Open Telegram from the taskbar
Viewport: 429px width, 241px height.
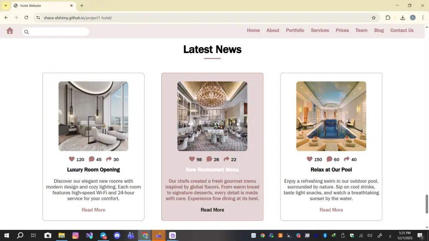(x=103, y=235)
